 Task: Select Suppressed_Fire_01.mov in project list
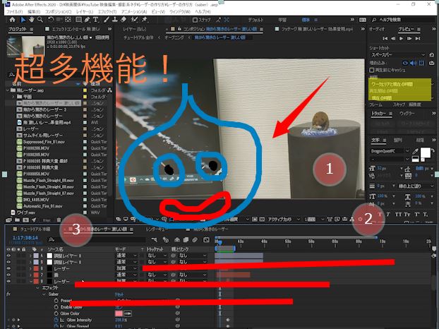(44, 142)
